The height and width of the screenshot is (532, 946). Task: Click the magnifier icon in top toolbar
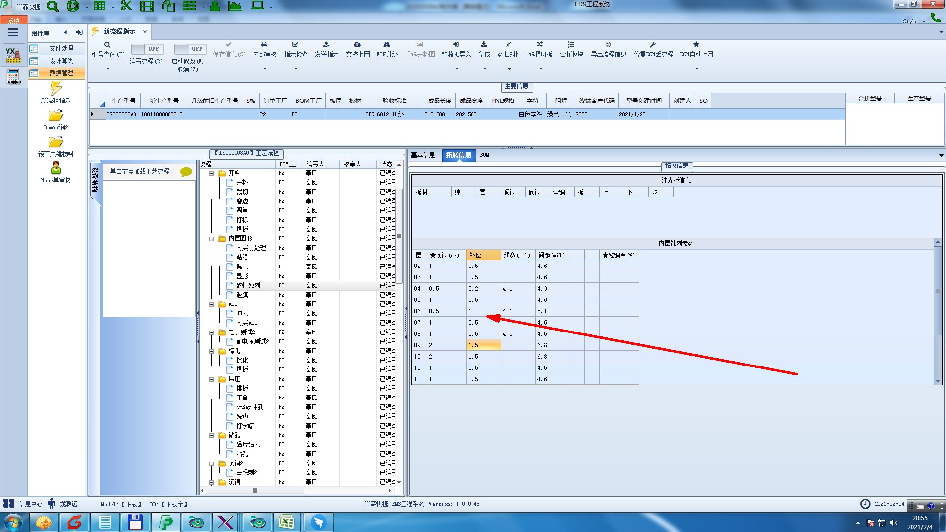click(x=52, y=6)
